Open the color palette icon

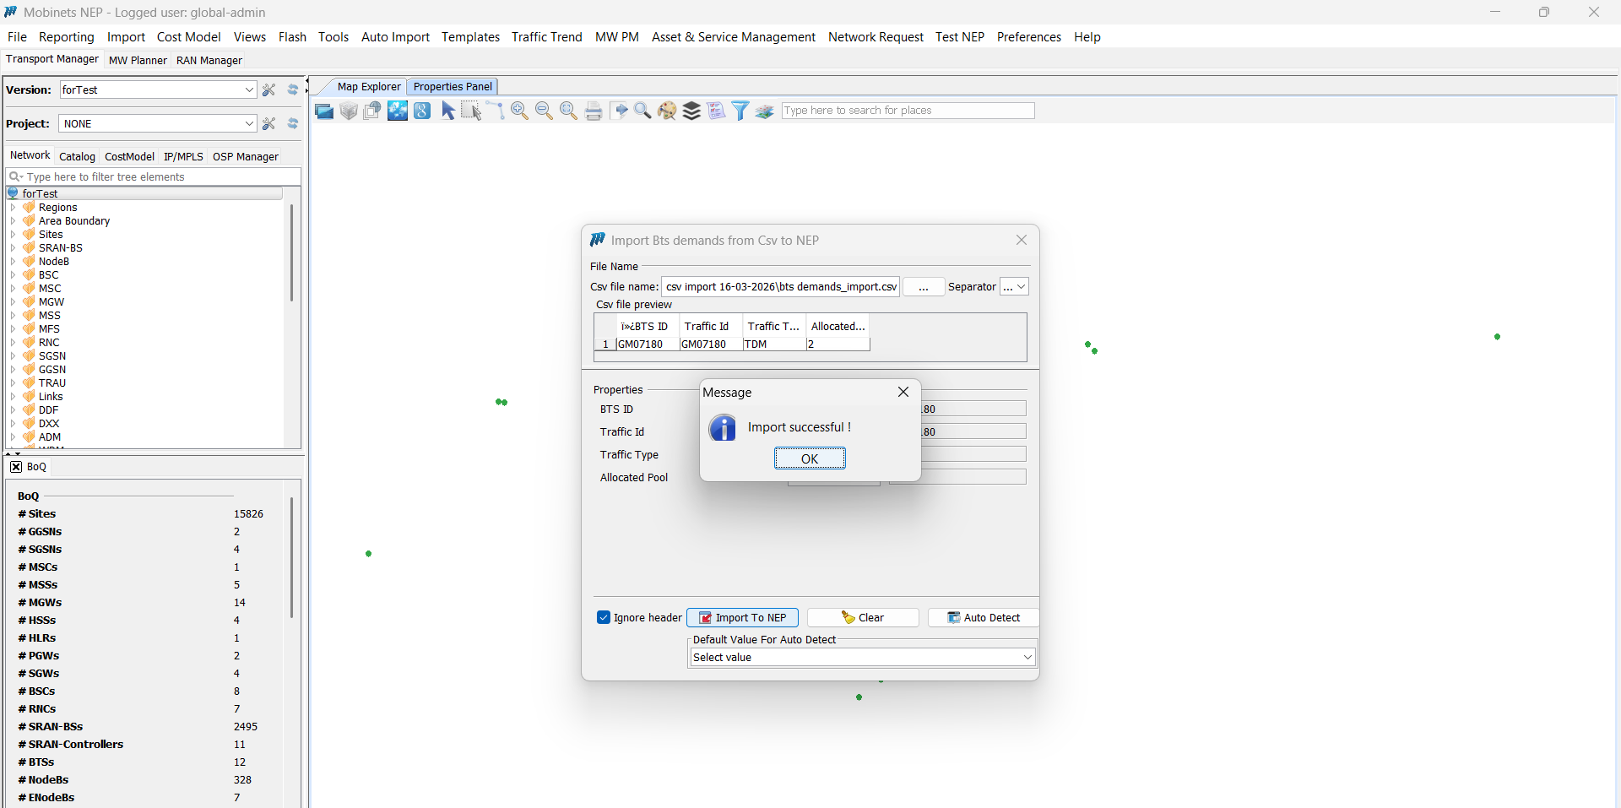[667, 111]
